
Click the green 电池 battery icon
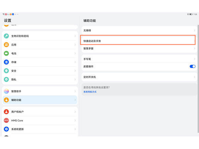click(6, 53)
